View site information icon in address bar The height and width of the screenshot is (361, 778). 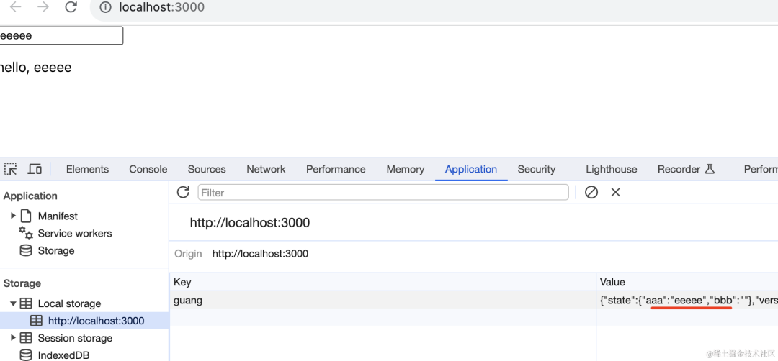coord(105,7)
